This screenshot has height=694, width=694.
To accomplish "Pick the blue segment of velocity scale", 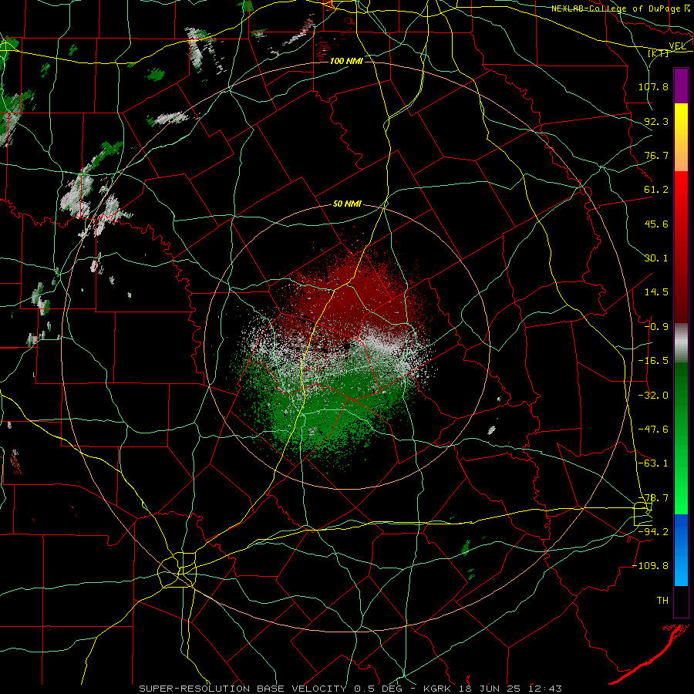I will pos(681,550).
